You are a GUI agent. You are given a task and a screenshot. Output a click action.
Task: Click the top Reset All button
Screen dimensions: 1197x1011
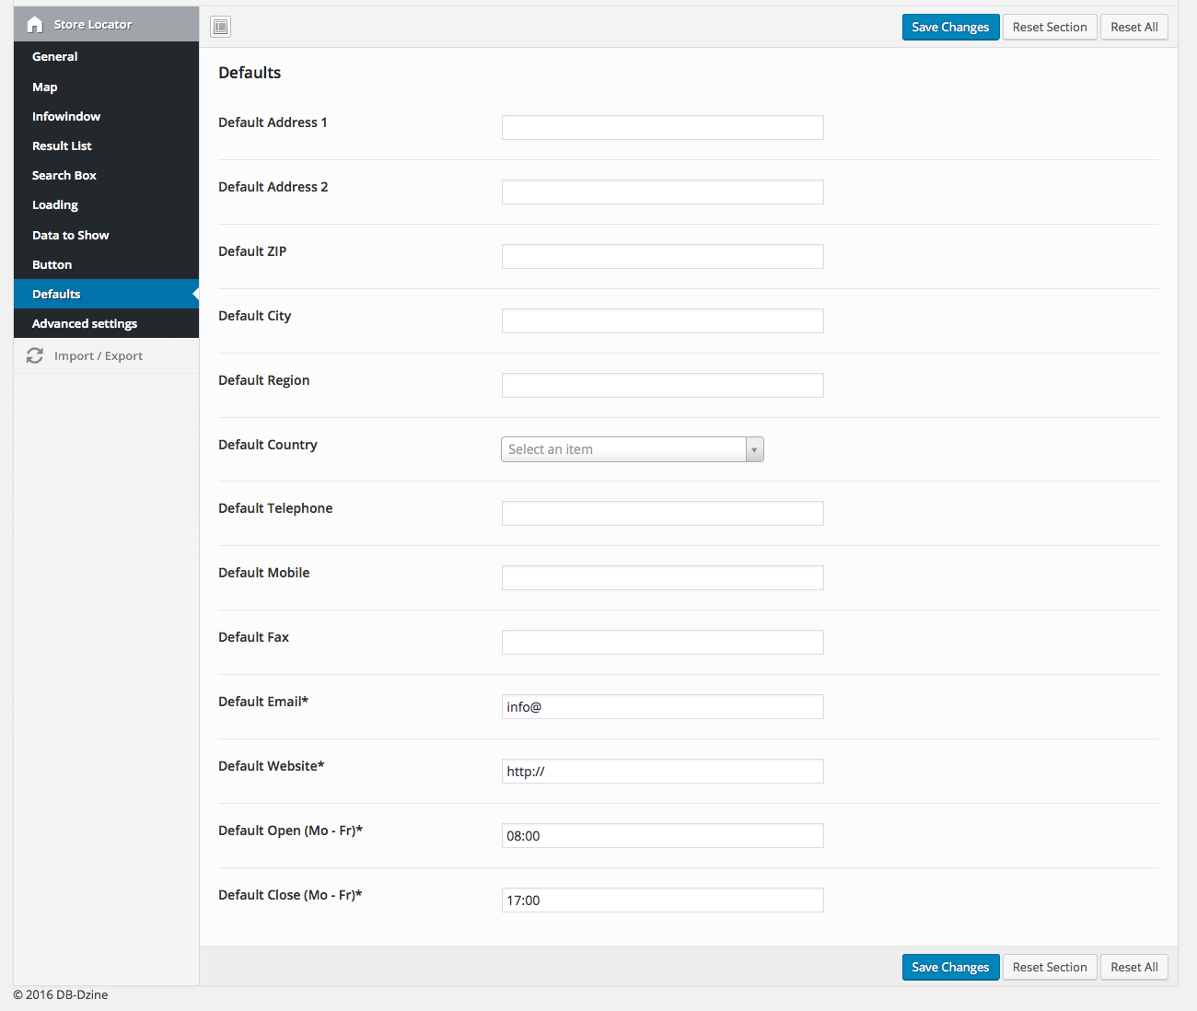point(1134,27)
